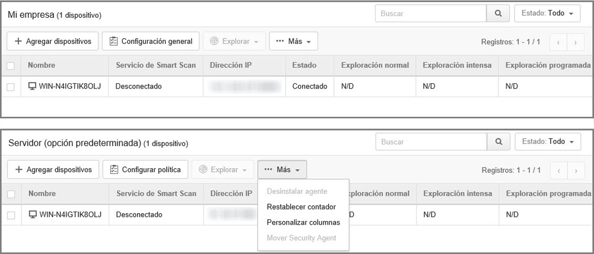This screenshot has height=254, width=594.
Task: Click Configurar política button
Action: [145, 169]
